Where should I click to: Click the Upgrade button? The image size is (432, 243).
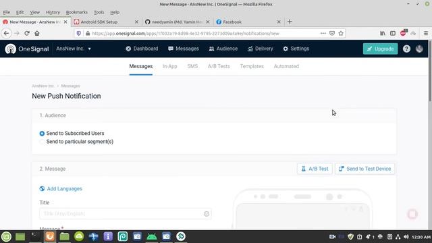click(x=380, y=49)
